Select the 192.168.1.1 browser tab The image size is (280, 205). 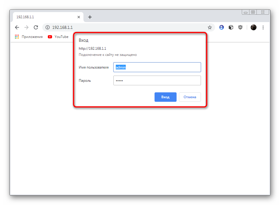(x=41, y=17)
